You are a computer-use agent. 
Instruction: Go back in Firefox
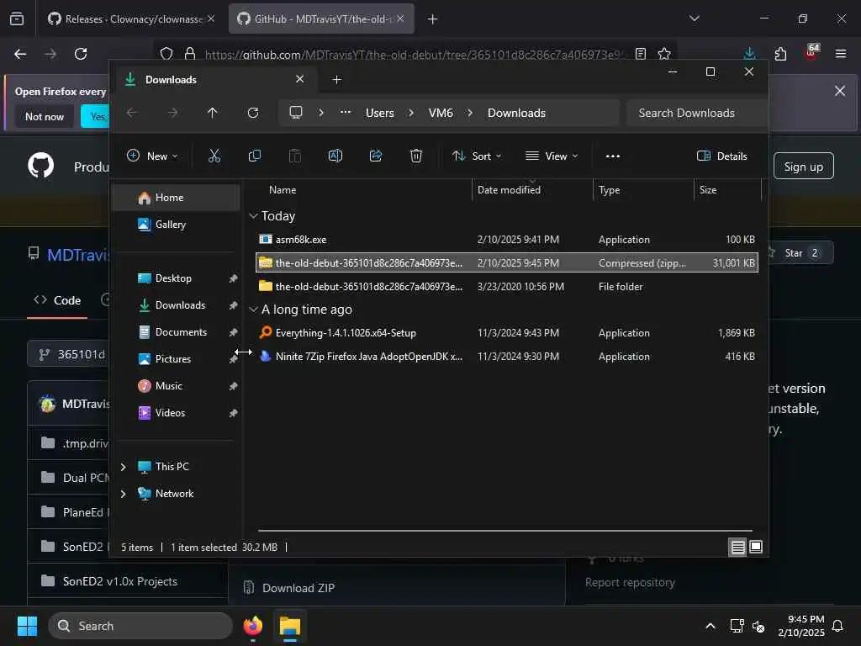tap(20, 54)
